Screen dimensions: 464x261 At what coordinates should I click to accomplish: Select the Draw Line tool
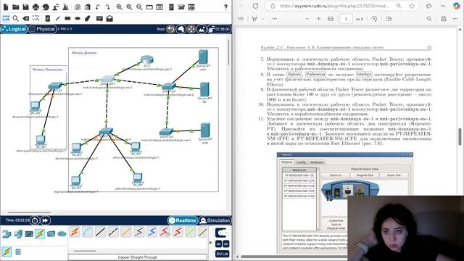coord(58,18)
